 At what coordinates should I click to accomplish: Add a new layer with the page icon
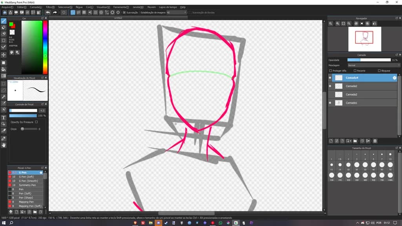pos(331,141)
